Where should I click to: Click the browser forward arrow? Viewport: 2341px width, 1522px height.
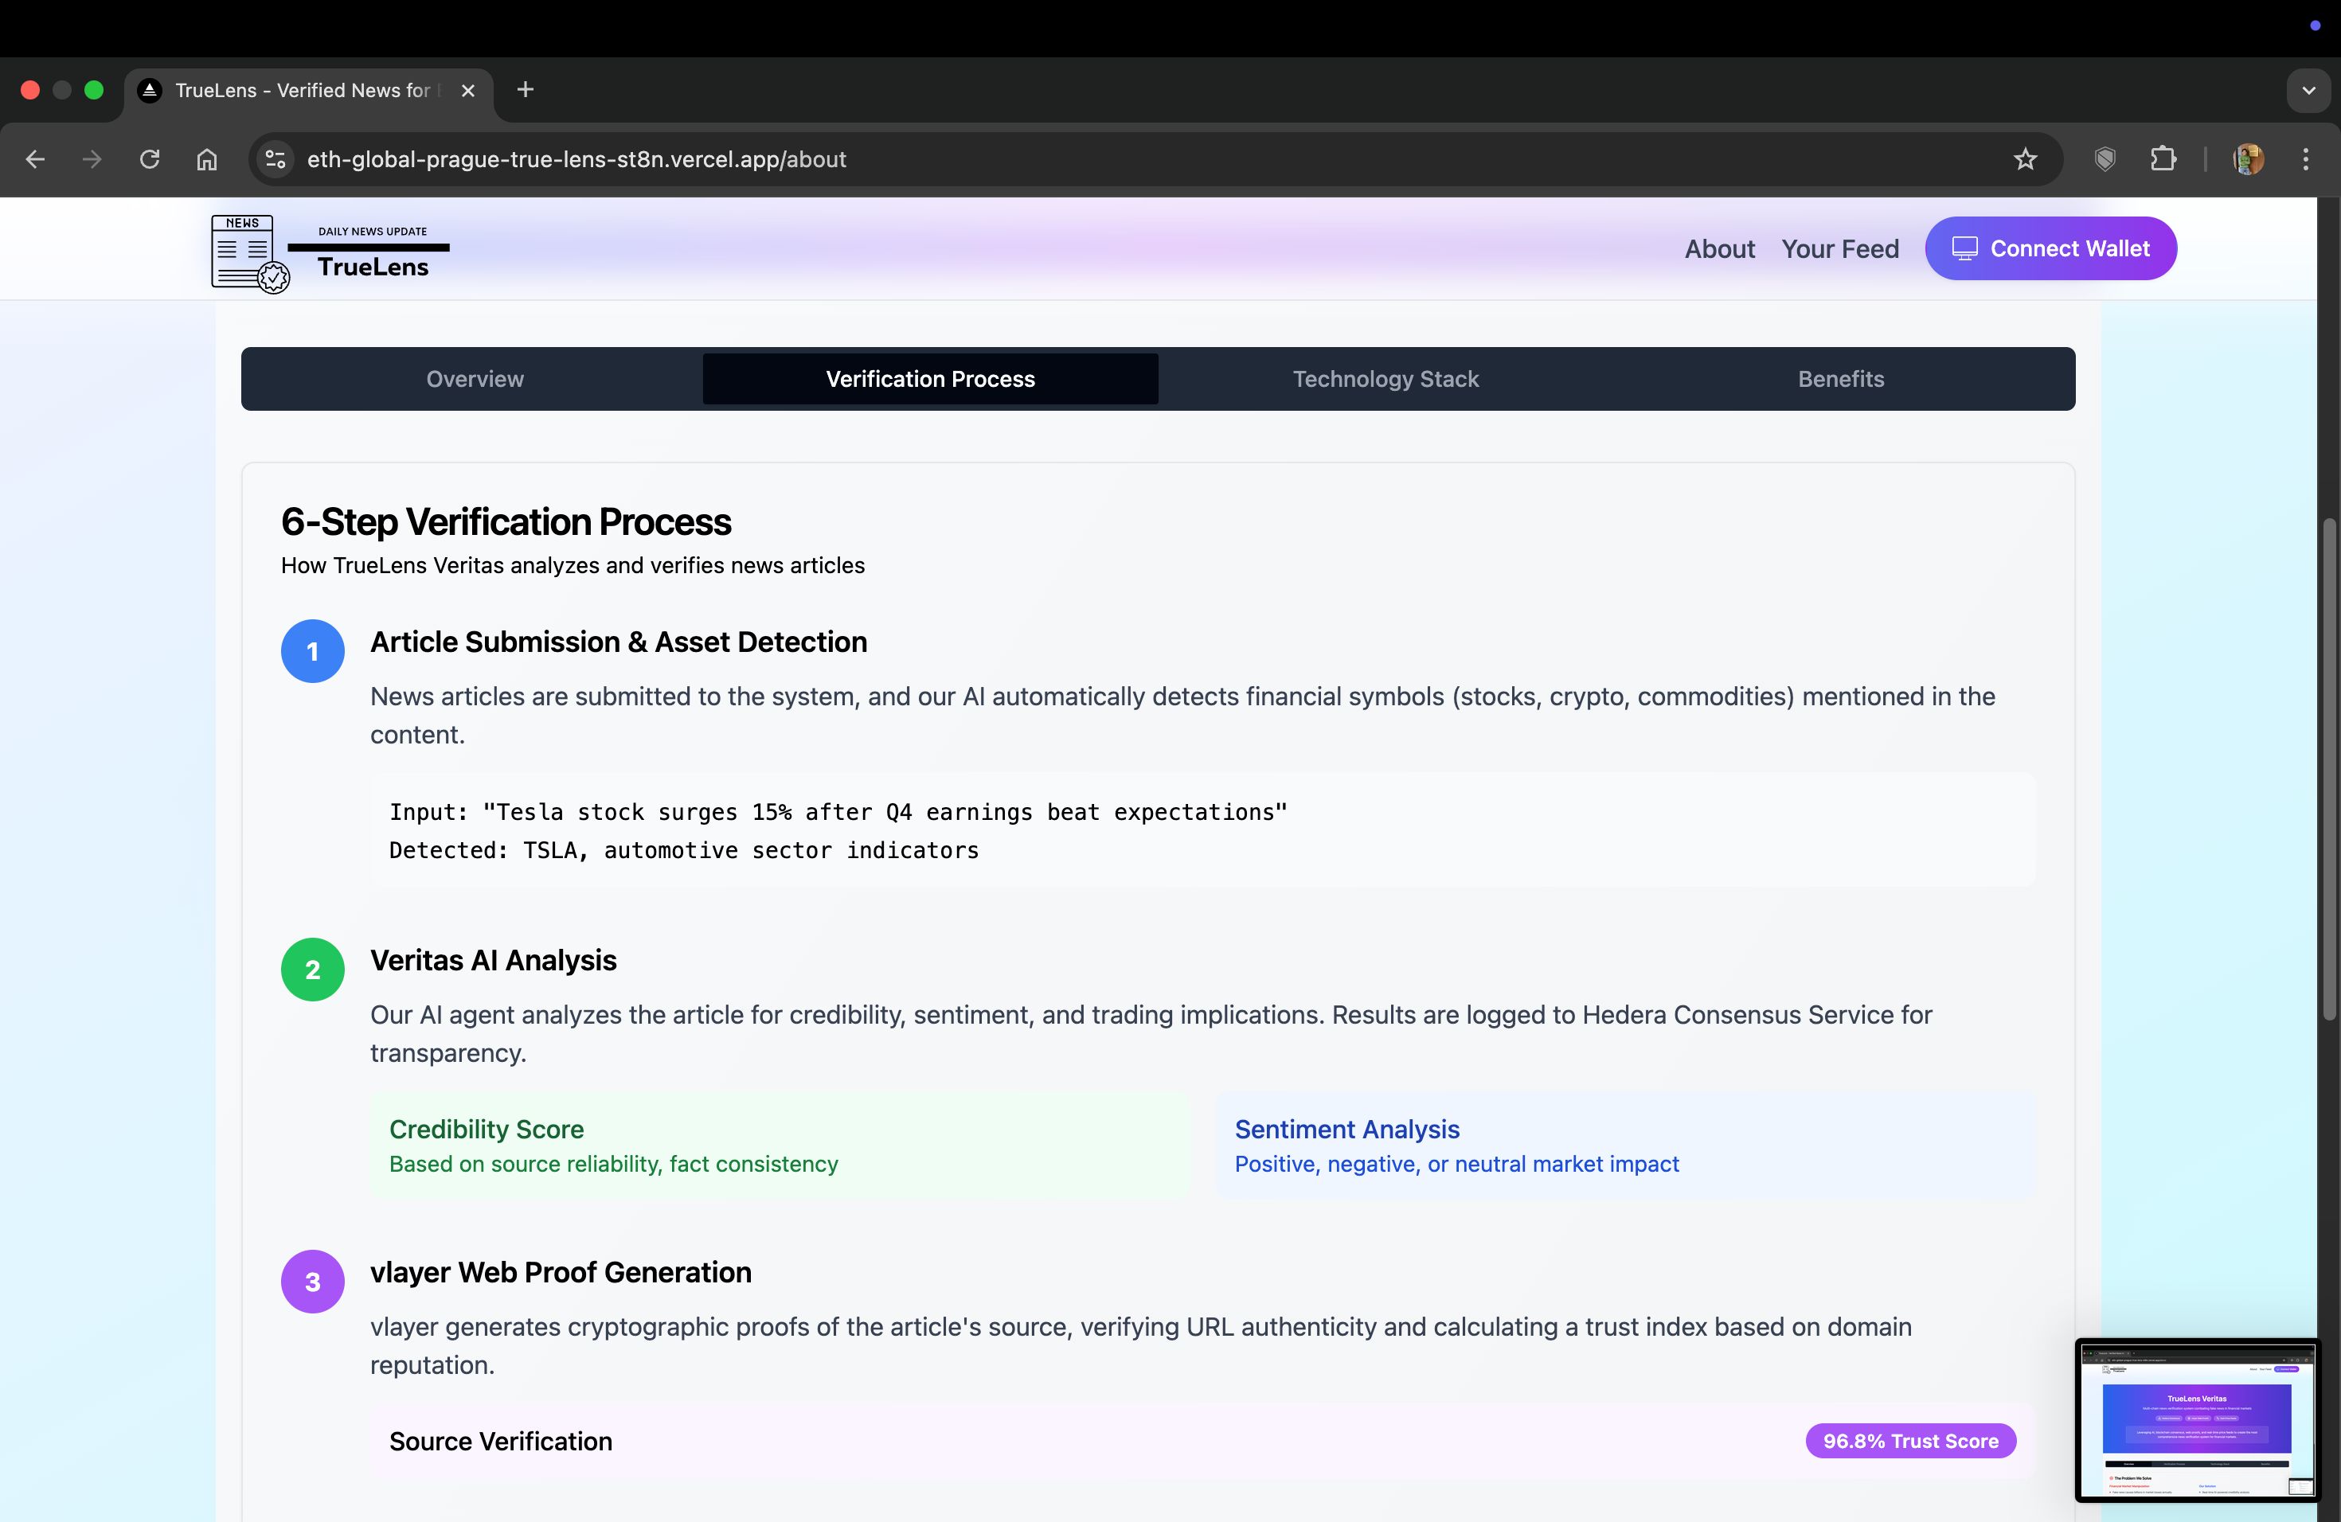92,159
